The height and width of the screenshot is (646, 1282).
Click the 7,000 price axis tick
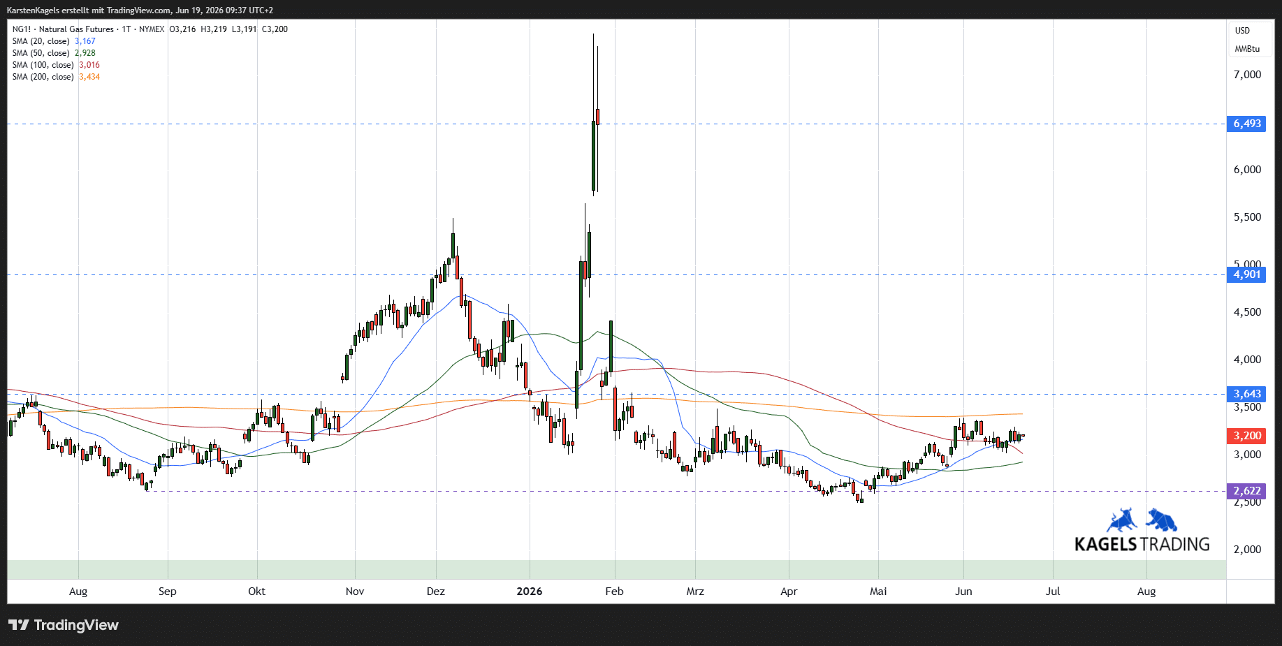1247,75
